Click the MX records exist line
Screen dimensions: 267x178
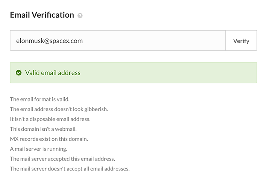[x=49, y=139]
